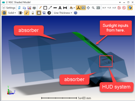
Task: Switch to the Y|Z view
Action: (109, 8)
